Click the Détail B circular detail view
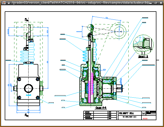The image size is (164, 127). [142, 45]
